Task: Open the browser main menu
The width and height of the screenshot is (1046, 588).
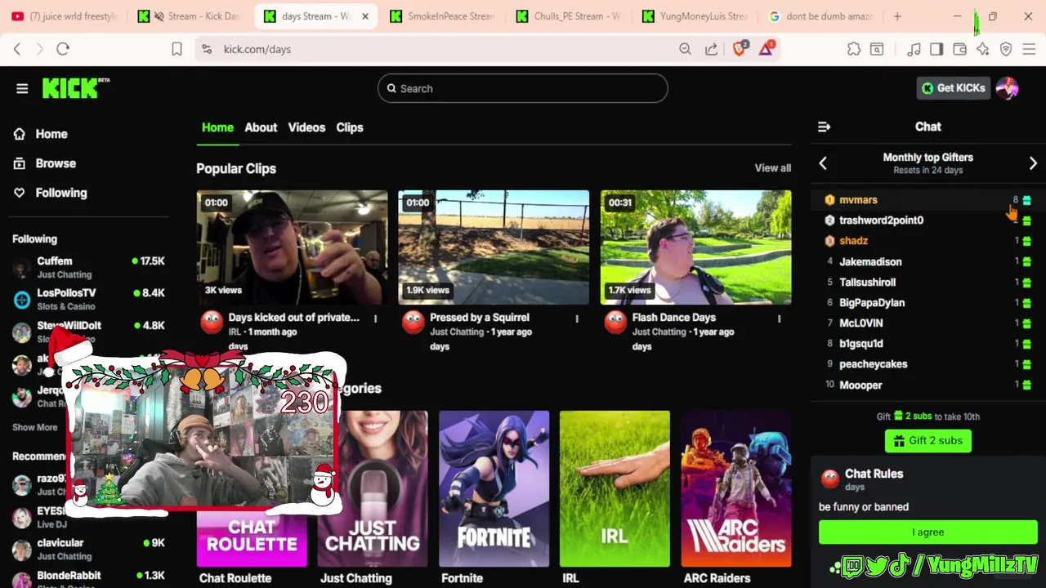Action: 1029,49
